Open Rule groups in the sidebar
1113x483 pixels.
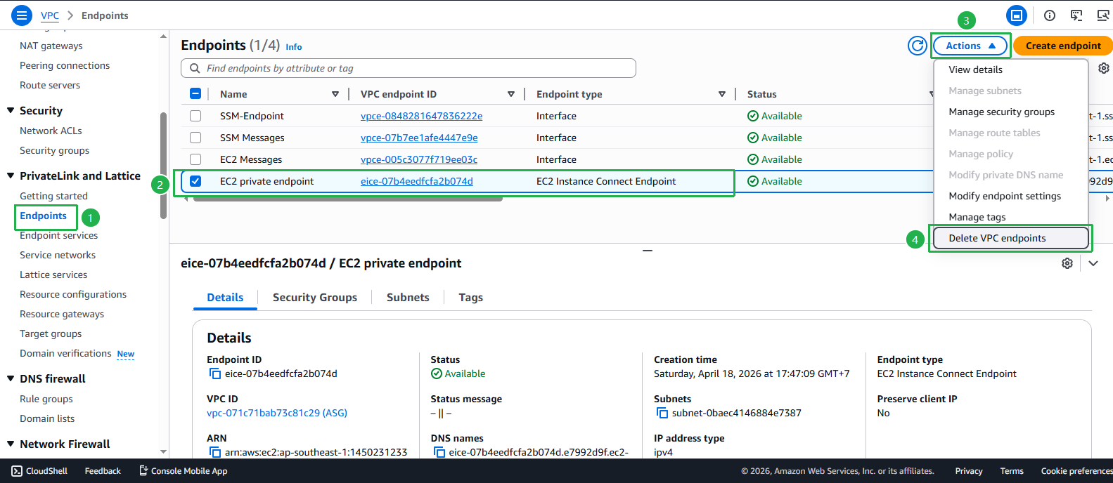(46, 399)
